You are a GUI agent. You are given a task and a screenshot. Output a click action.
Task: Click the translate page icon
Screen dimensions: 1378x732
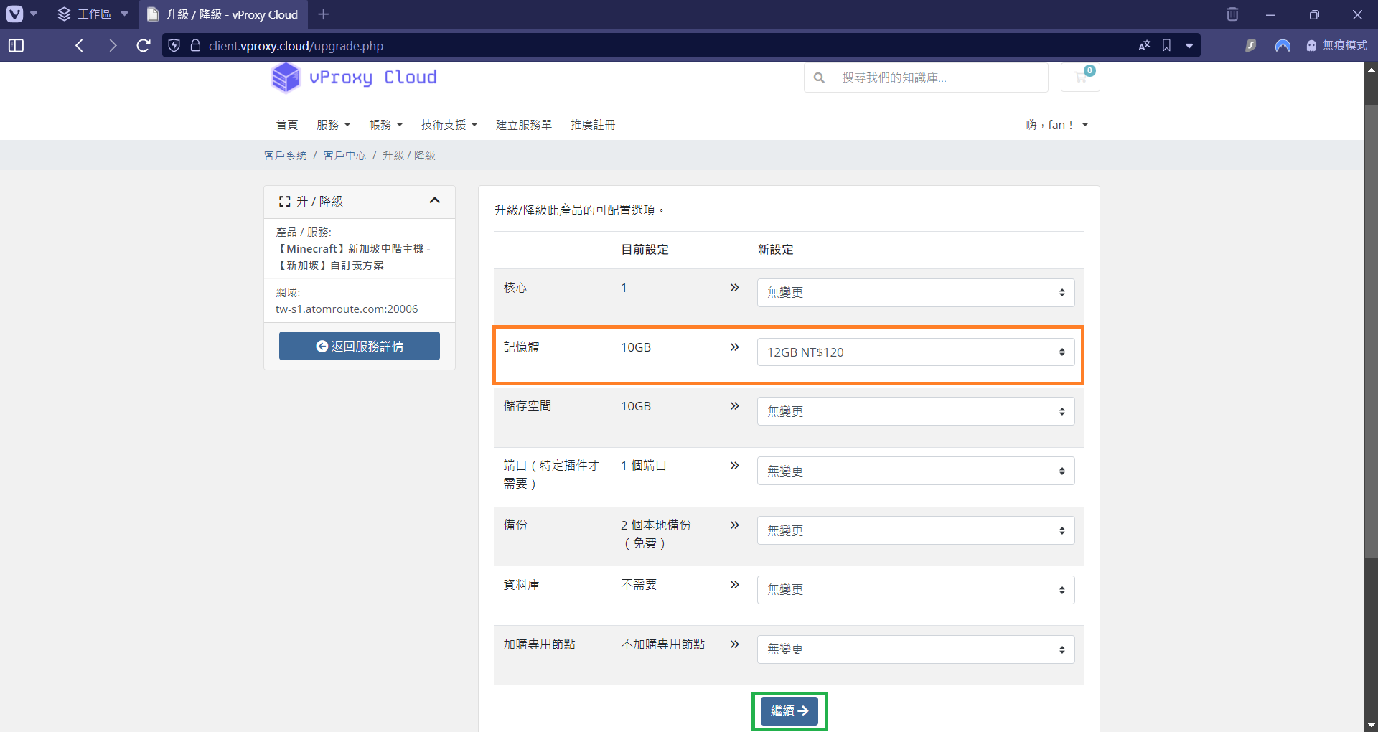pyautogui.click(x=1145, y=46)
